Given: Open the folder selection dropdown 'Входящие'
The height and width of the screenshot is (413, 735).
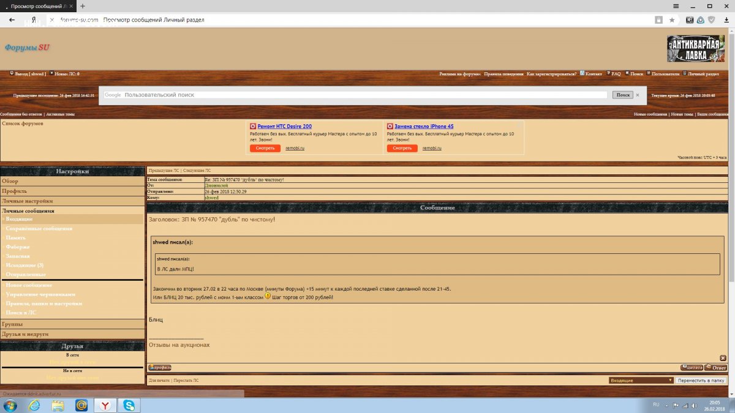Looking at the screenshot, I should (x=641, y=380).
